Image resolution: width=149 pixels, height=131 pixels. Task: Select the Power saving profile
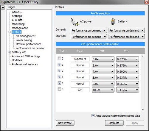click(x=24, y=40)
